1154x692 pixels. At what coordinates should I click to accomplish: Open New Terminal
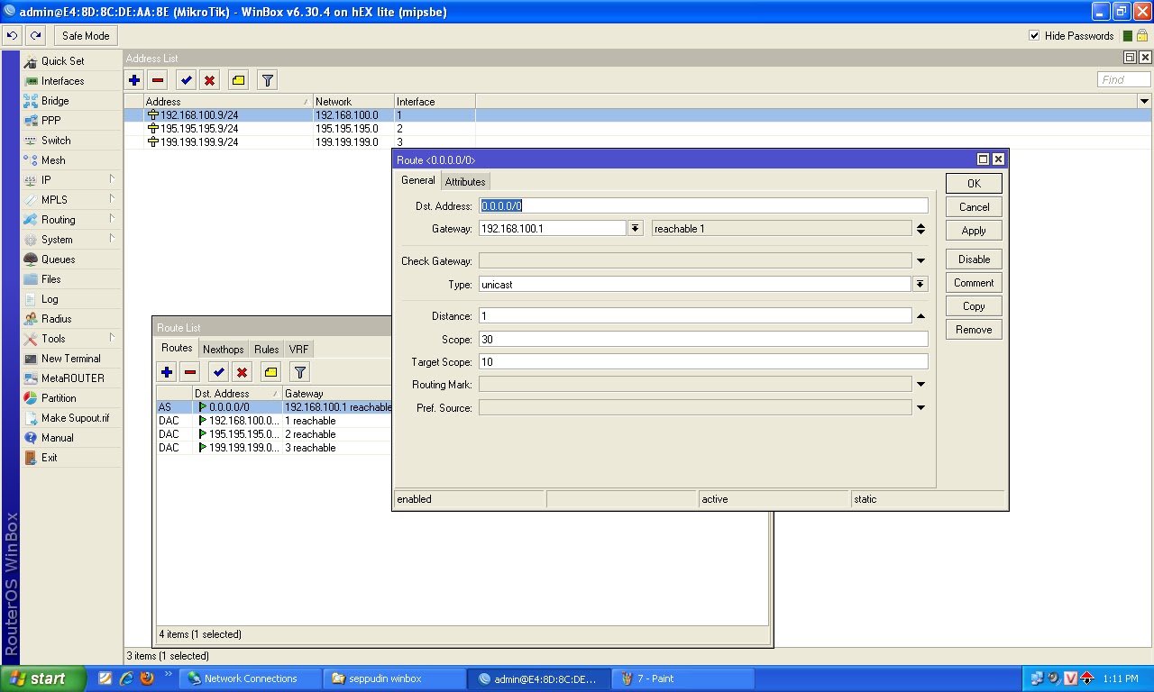coord(71,359)
